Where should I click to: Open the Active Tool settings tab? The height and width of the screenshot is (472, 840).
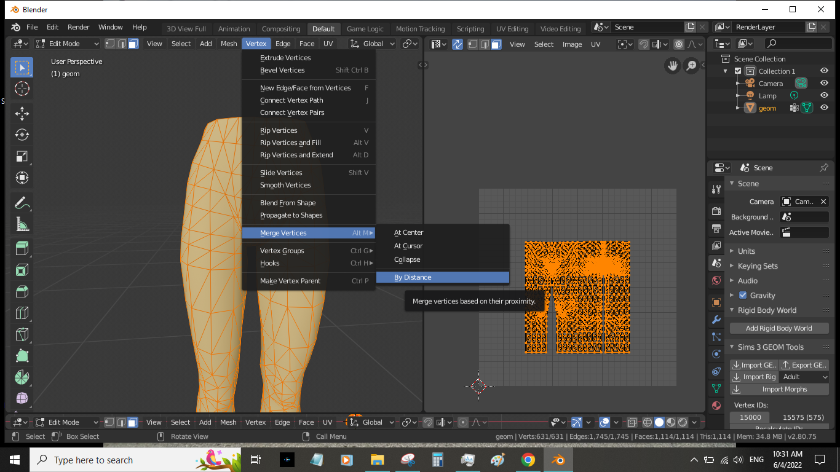coord(716,189)
